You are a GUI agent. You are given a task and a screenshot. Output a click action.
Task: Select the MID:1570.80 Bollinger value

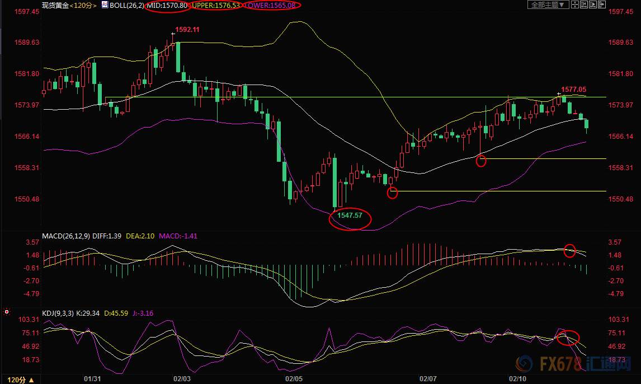click(x=167, y=5)
